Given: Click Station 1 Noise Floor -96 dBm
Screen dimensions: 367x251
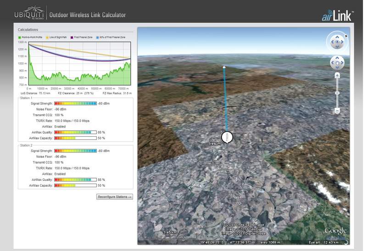Looking at the screenshot, I should (61, 109).
